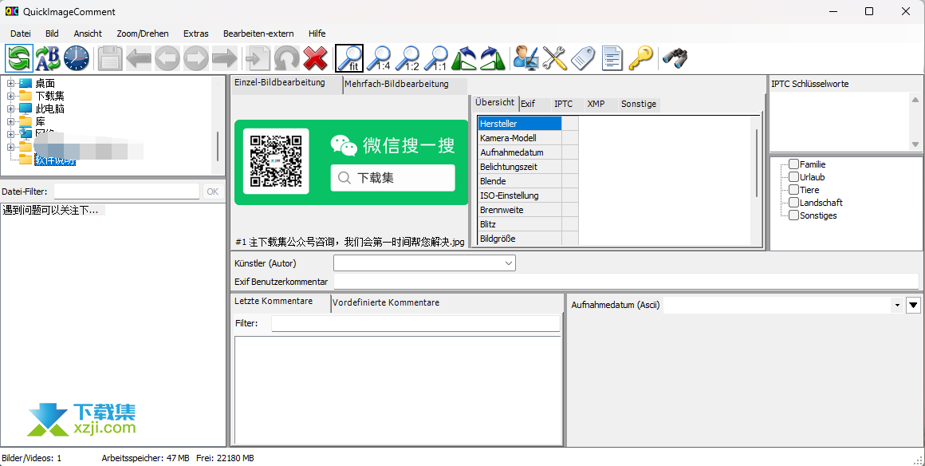Viewport: 925px width, 466px height.
Task: Open the AB rename files tool
Action: pos(48,58)
